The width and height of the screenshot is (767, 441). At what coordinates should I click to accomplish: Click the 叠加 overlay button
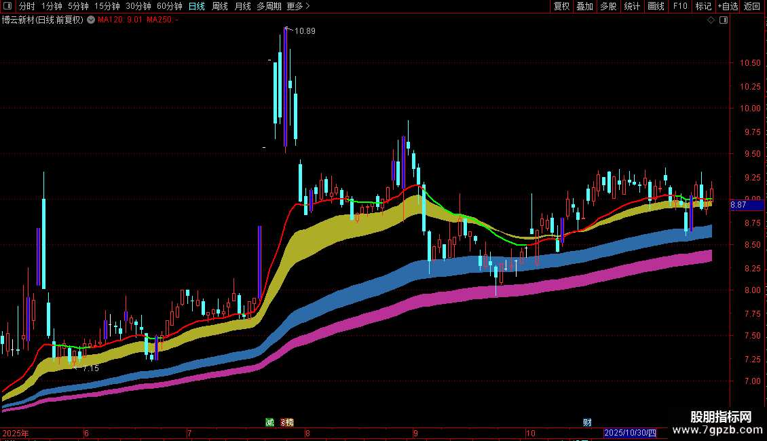[x=584, y=6]
